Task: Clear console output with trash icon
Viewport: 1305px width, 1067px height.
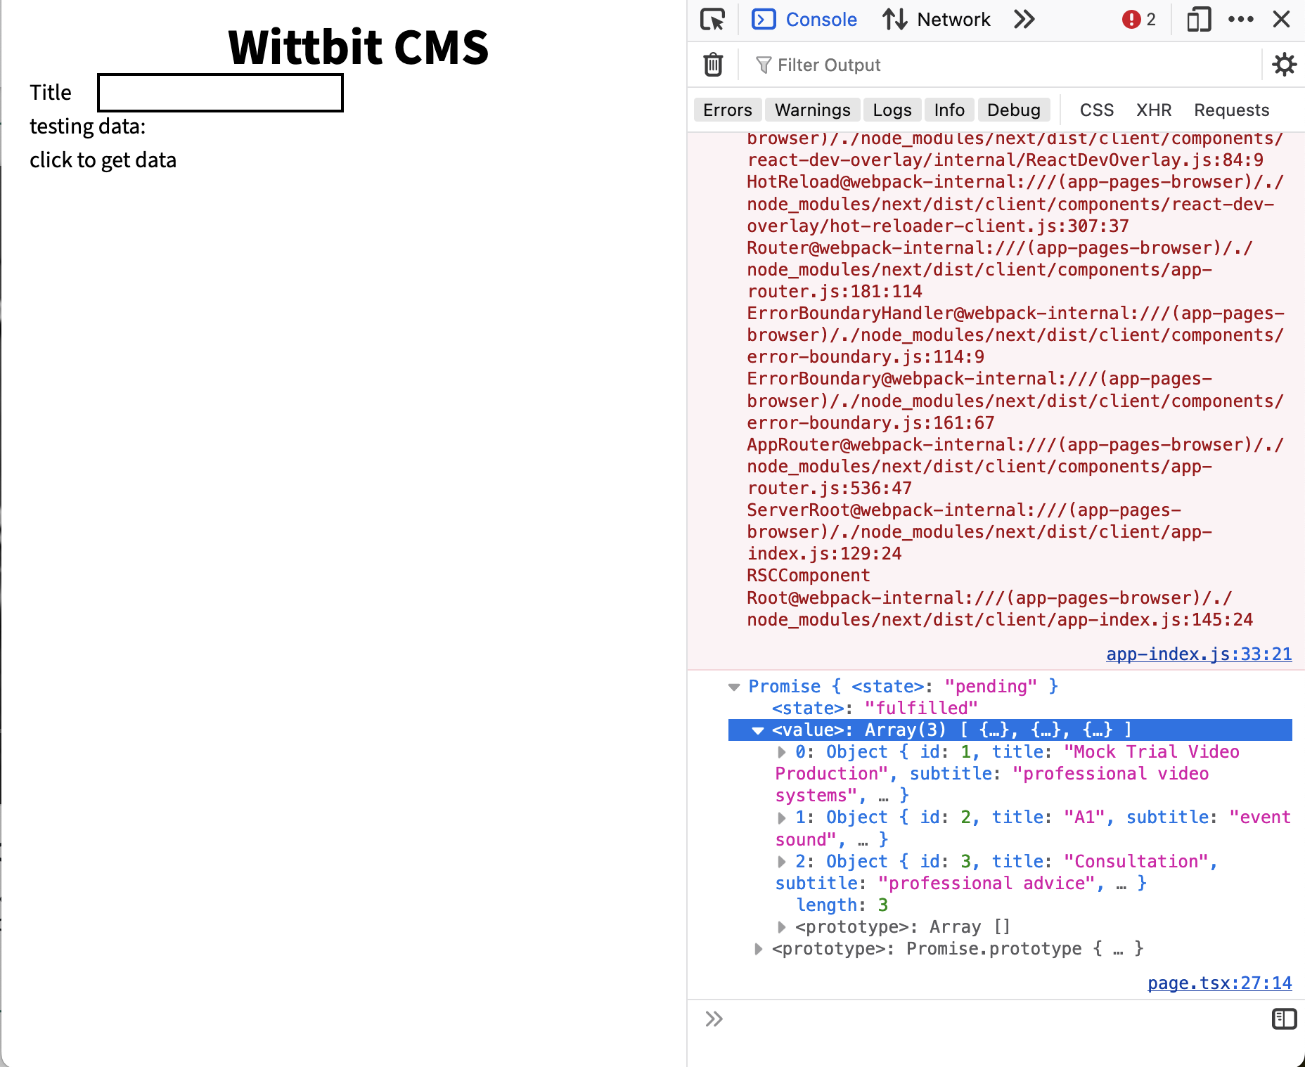Action: (x=713, y=65)
